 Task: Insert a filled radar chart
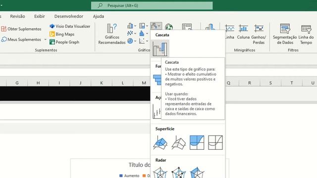point(197,173)
